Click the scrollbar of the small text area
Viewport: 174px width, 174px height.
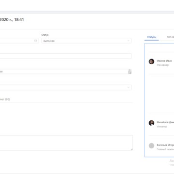click(x=130, y=72)
